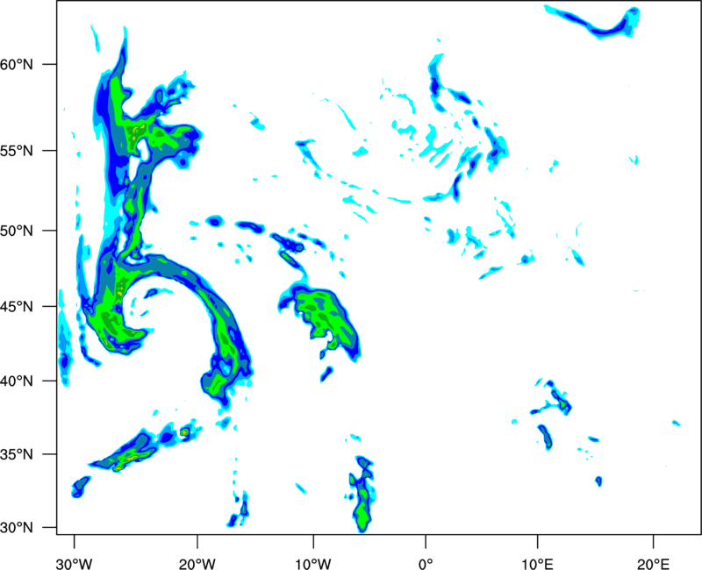This screenshot has width=702, height=570.
Task: Click the 40°N latitude label
Action: pos(17,381)
